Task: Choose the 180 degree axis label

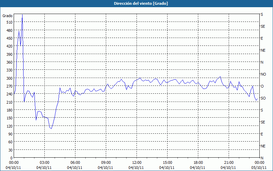Action: (x=10, y=110)
